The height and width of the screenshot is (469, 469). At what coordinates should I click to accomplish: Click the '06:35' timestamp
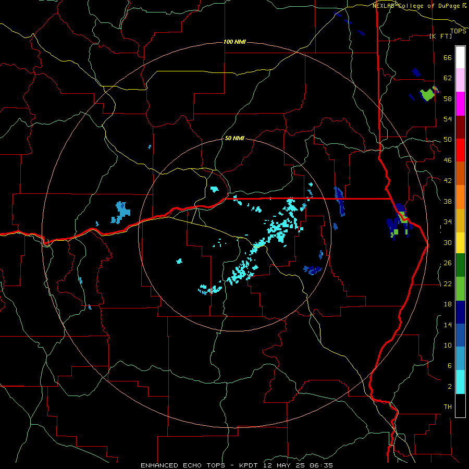click(322, 465)
